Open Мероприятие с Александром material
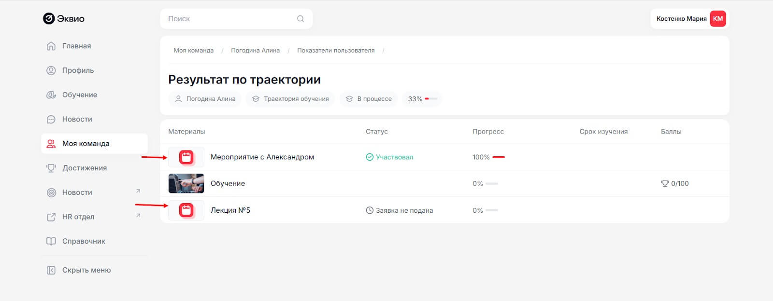 pyautogui.click(x=262, y=157)
